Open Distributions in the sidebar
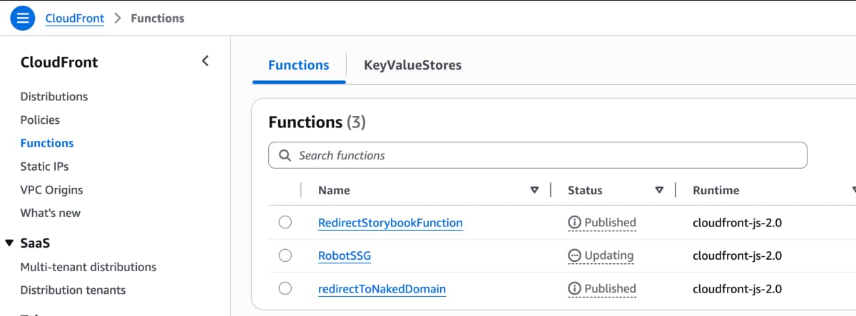The image size is (856, 316). (54, 96)
